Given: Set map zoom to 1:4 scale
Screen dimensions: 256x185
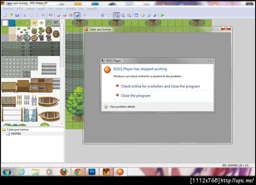Looking at the screenshot, I should pos(129,15).
